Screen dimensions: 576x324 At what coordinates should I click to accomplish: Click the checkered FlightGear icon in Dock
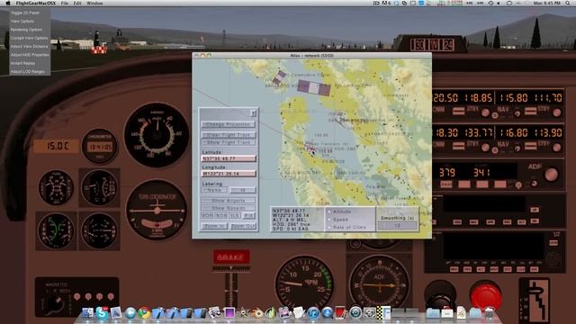coord(383,312)
